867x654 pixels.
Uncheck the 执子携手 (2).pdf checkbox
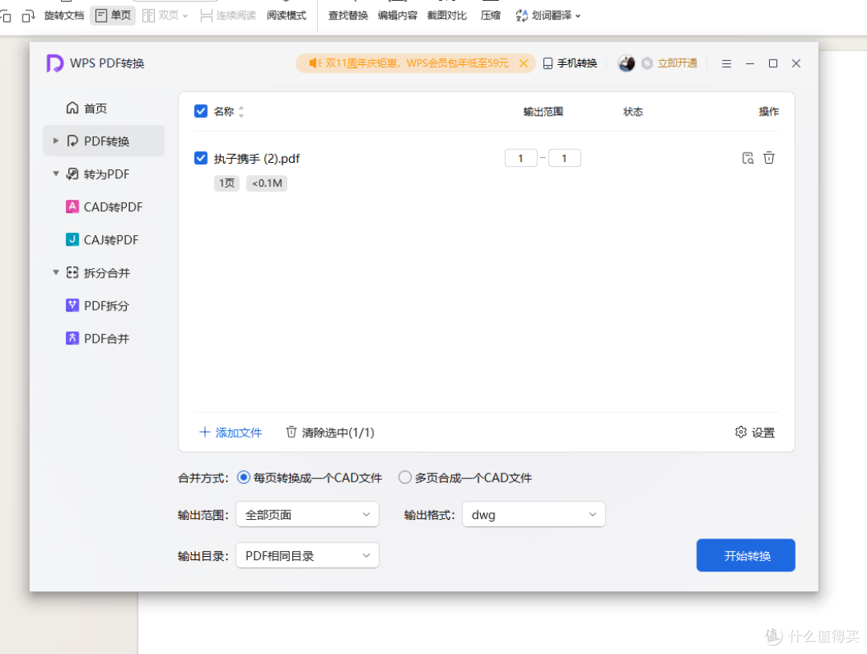pos(201,158)
